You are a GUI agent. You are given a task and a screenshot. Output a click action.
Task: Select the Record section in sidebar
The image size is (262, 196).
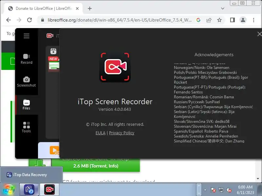(27, 59)
